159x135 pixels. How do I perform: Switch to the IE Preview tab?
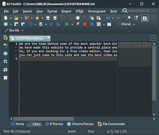[x=54, y=124]
